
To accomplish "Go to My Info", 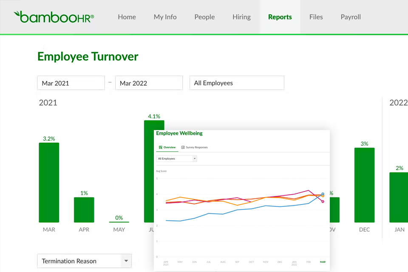I will (165, 17).
